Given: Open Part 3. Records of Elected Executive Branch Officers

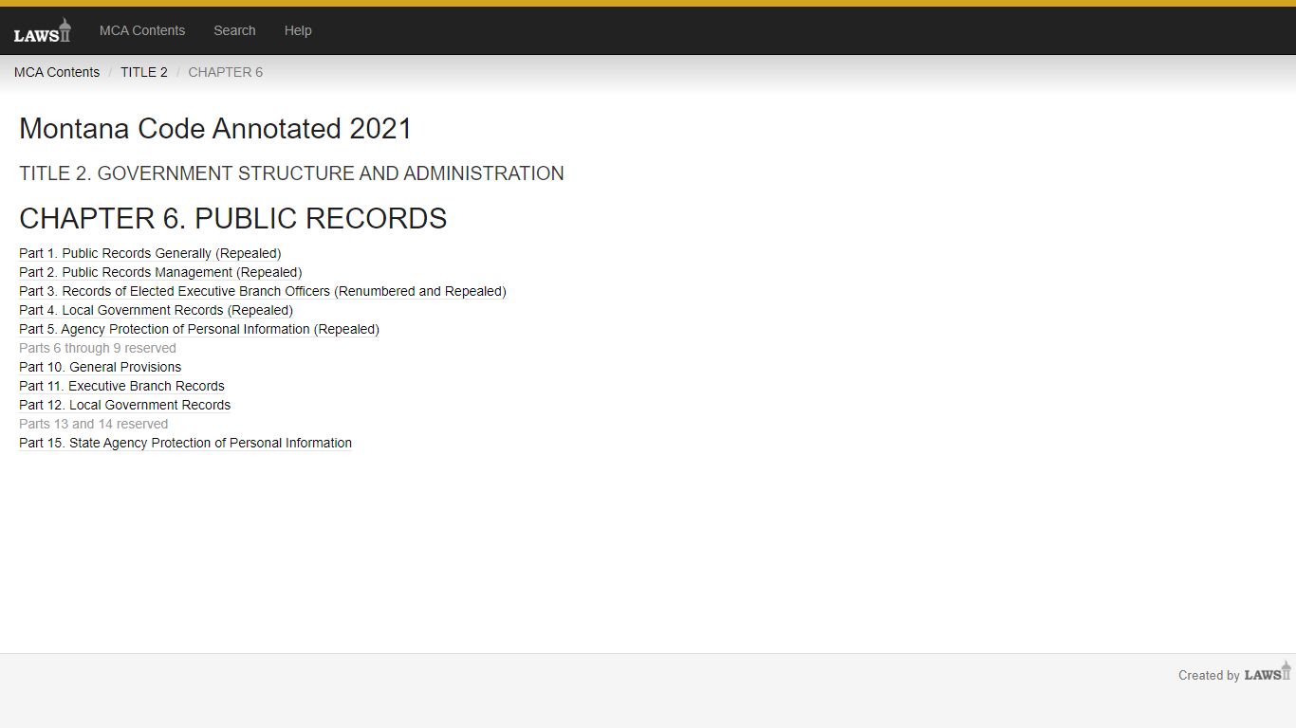Looking at the screenshot, I should coord(263,291).
